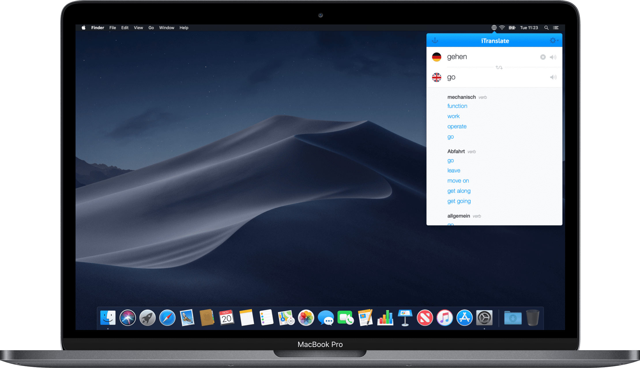The height and width of the screenshot is (368, 640).
Task: Open App Store from the dock
Action: [x=464, y=318]
